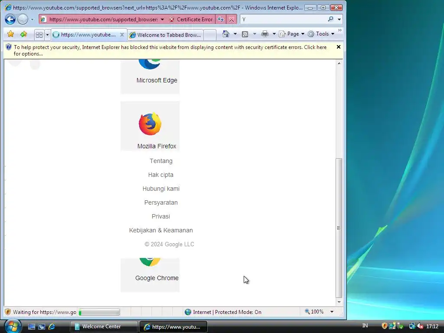Click the status bar shield icon
Image resolution: width=444 pixels, height=333 pixels.
coord(8,312)
